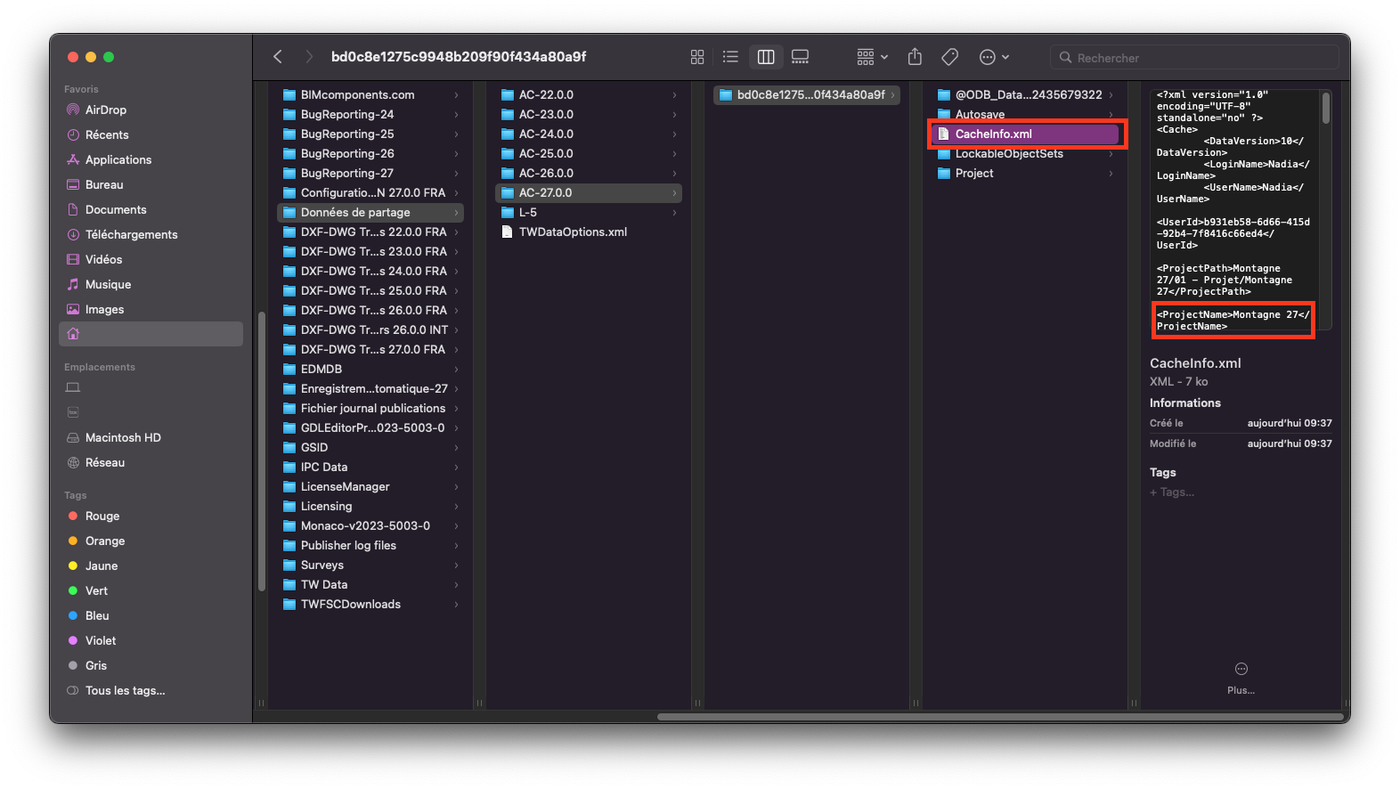
Task: Filter by the Bleu color tag
Action: click(97, 615)
